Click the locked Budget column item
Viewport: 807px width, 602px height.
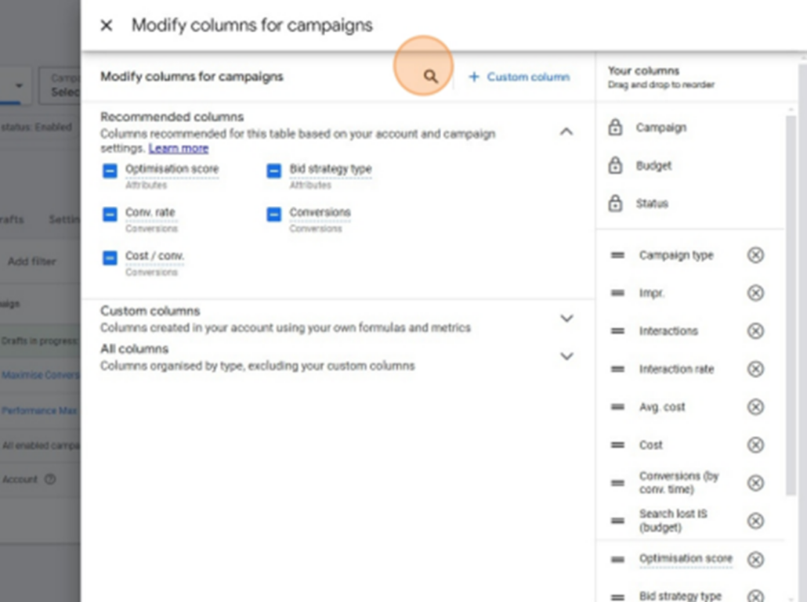653,166
